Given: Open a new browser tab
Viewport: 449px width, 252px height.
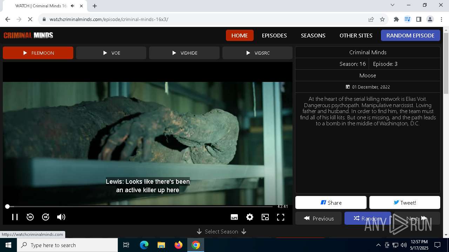Looking at the screenshot, I should [x=95, y=6].
